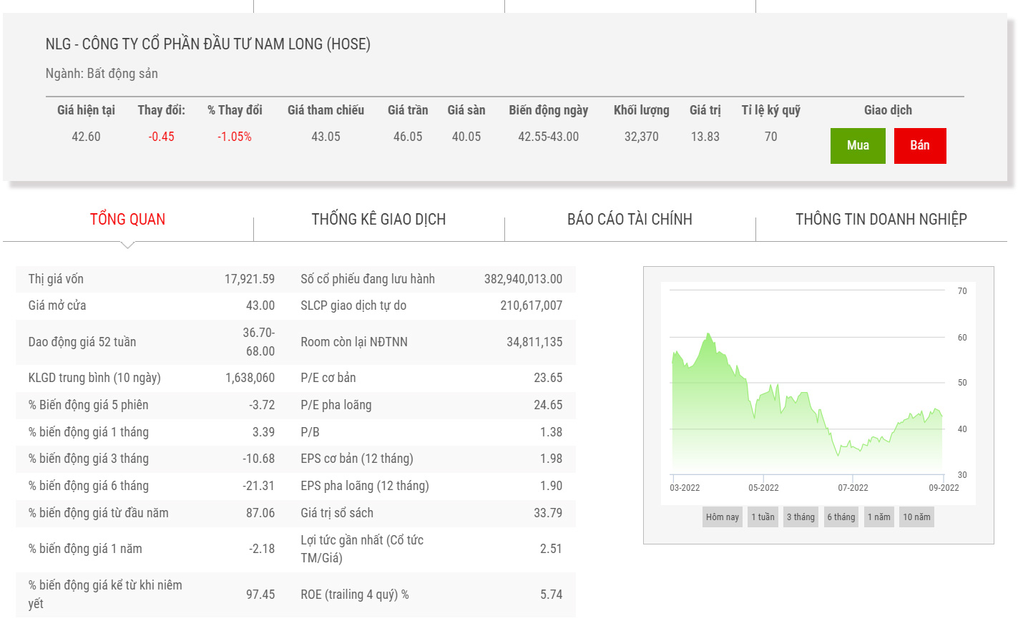The height and width of the screenshot is (621, 1018).
Task: Switch to the Tổng quan tab
Action: click(127, 220)
